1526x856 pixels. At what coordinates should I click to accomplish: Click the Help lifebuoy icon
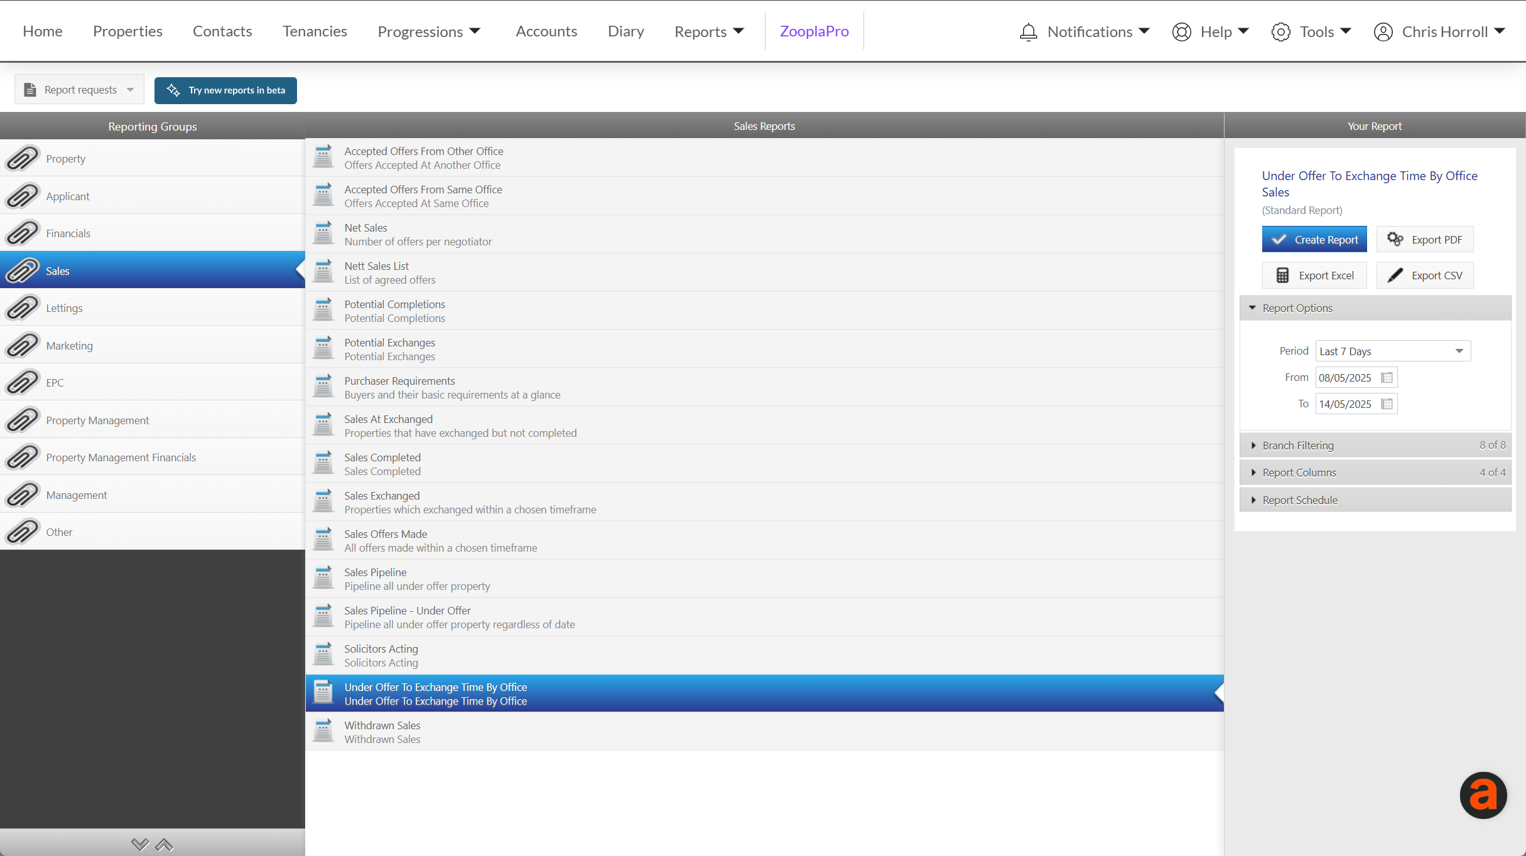(x=1181, y=32)
